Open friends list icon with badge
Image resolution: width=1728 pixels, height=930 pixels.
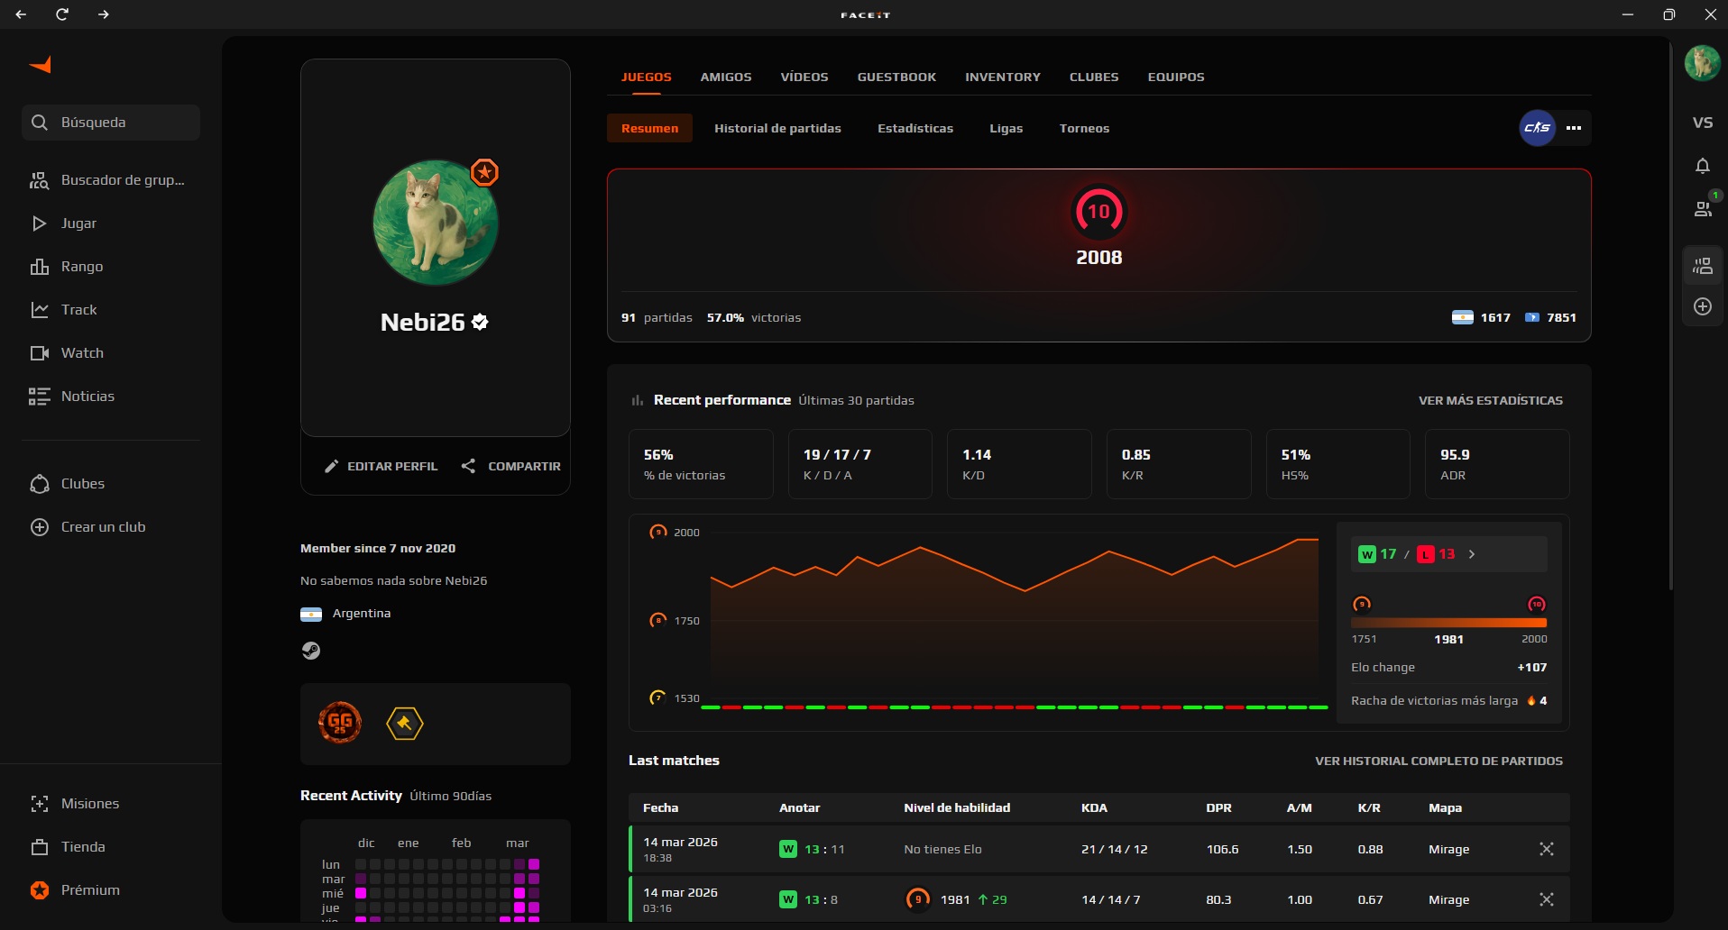(x=1703, y=208)
